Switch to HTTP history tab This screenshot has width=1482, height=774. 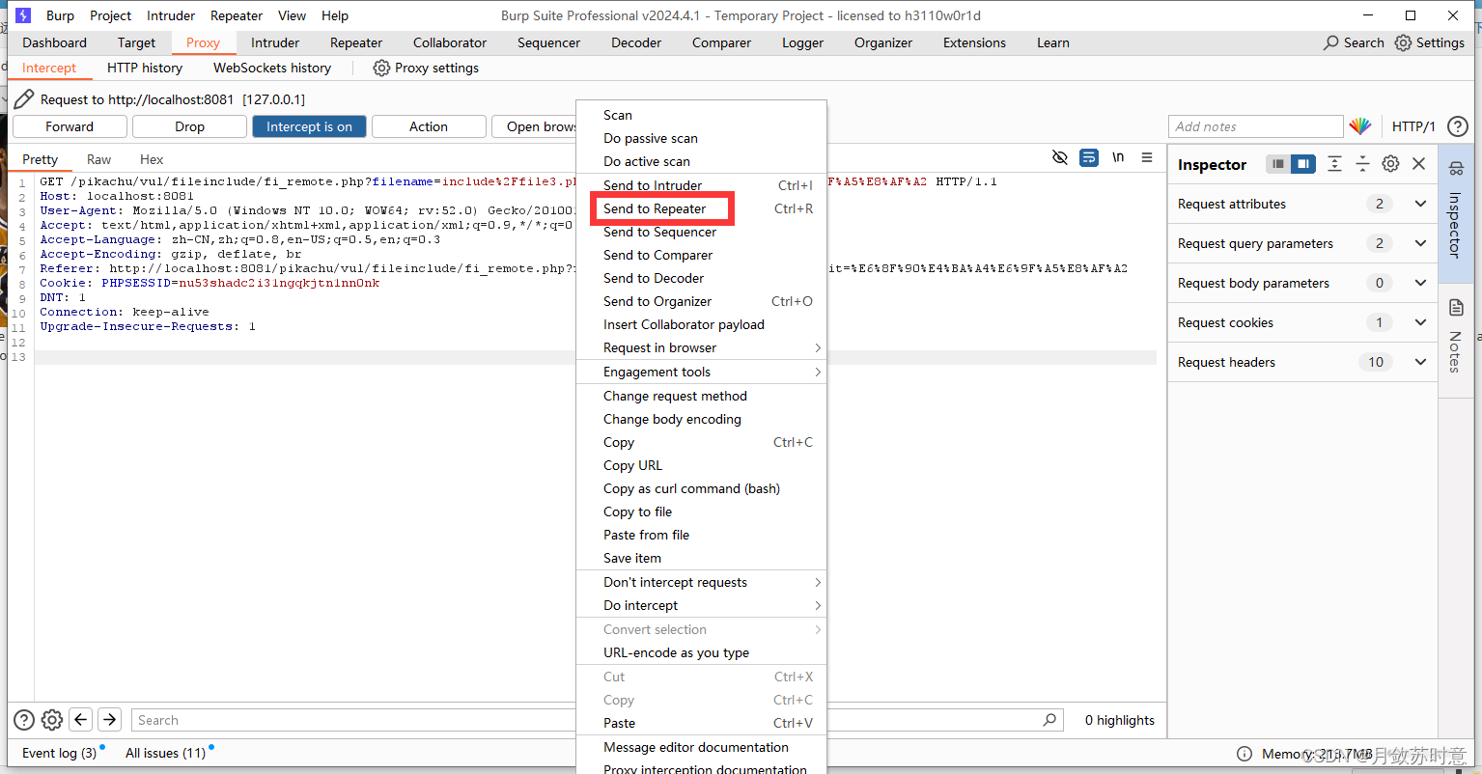point(145,68)
